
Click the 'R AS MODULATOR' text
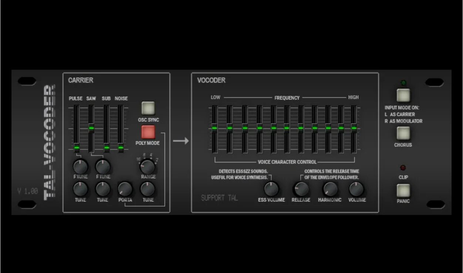click(403, 121)
